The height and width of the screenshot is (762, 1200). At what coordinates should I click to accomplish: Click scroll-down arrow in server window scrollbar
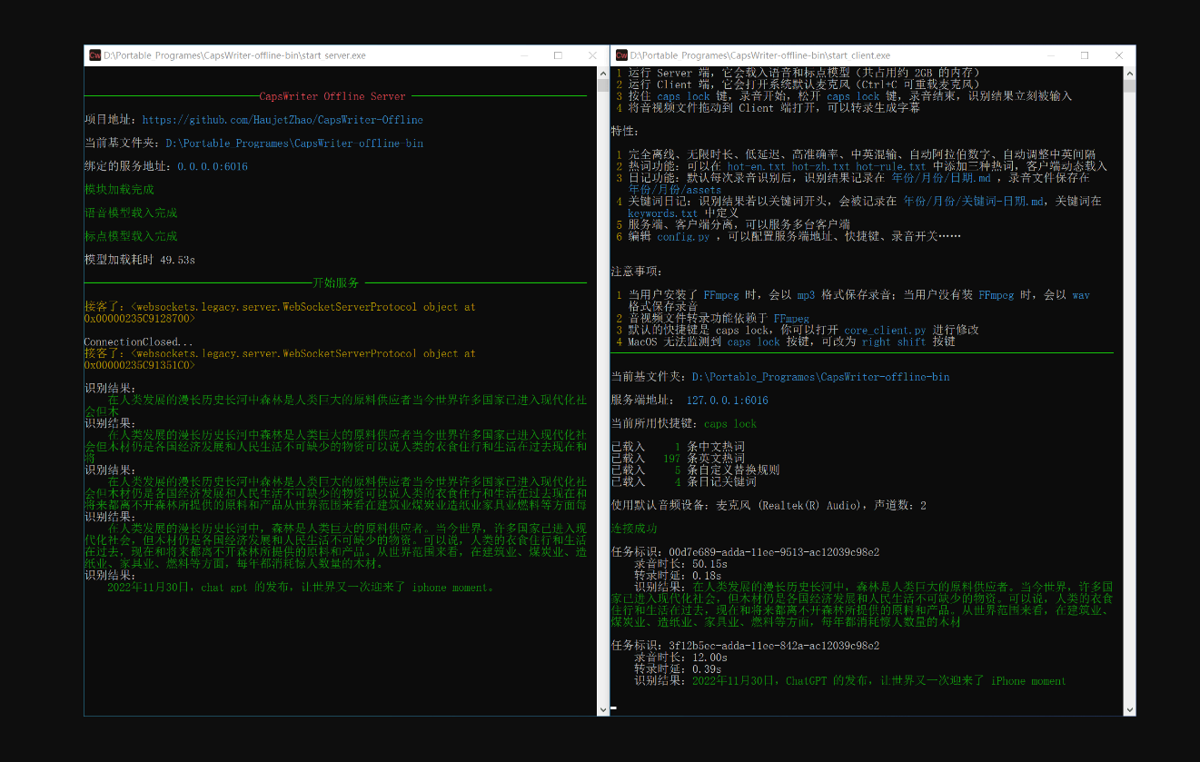point(602,709)
